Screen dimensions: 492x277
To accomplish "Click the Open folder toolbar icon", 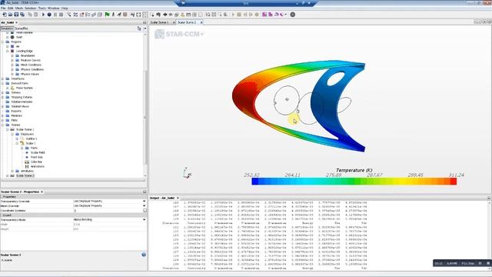I will click(10, 15).
